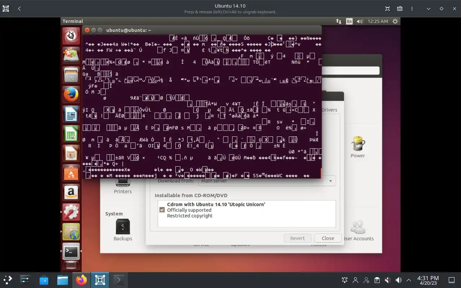Open the Ubuntu sound volume indicator
This screenshot has width=461, height=288.
(360, 21)
